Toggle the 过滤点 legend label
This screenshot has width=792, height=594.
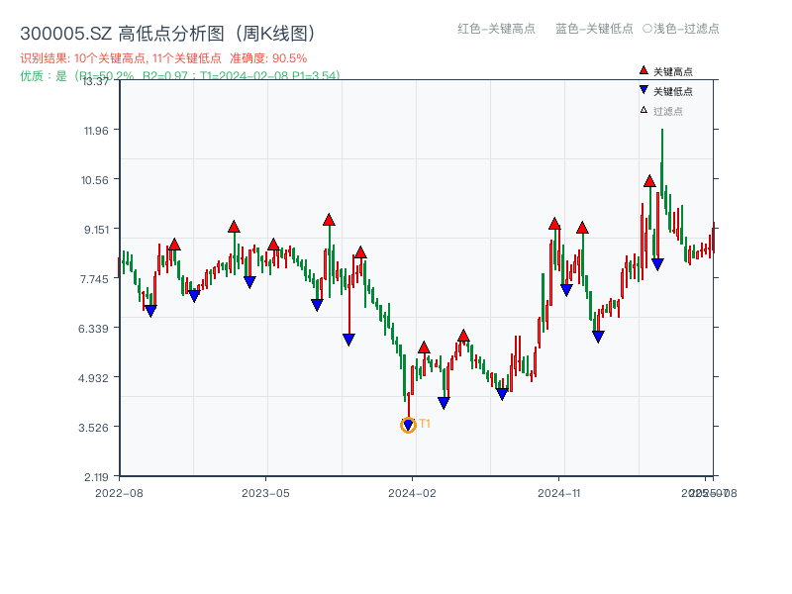tap(668, 111)
